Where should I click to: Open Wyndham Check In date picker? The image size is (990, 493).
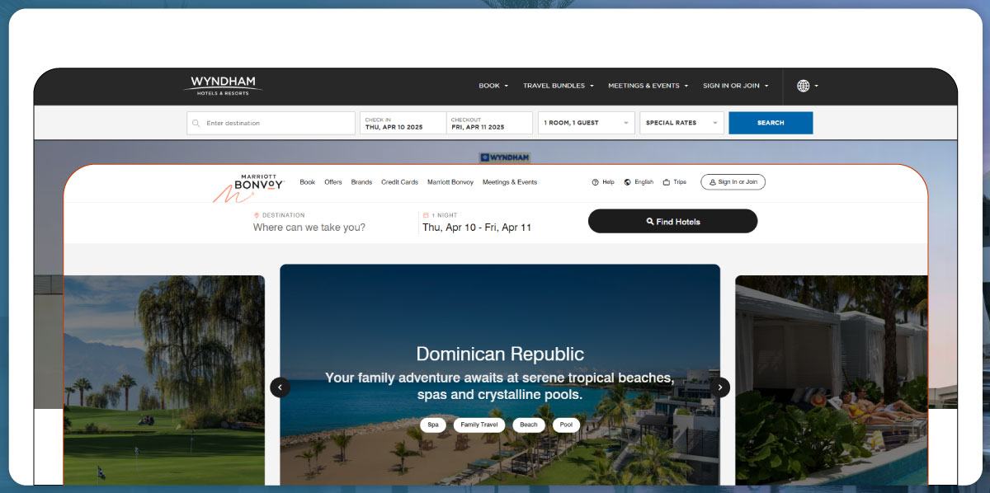pos(403,123)
